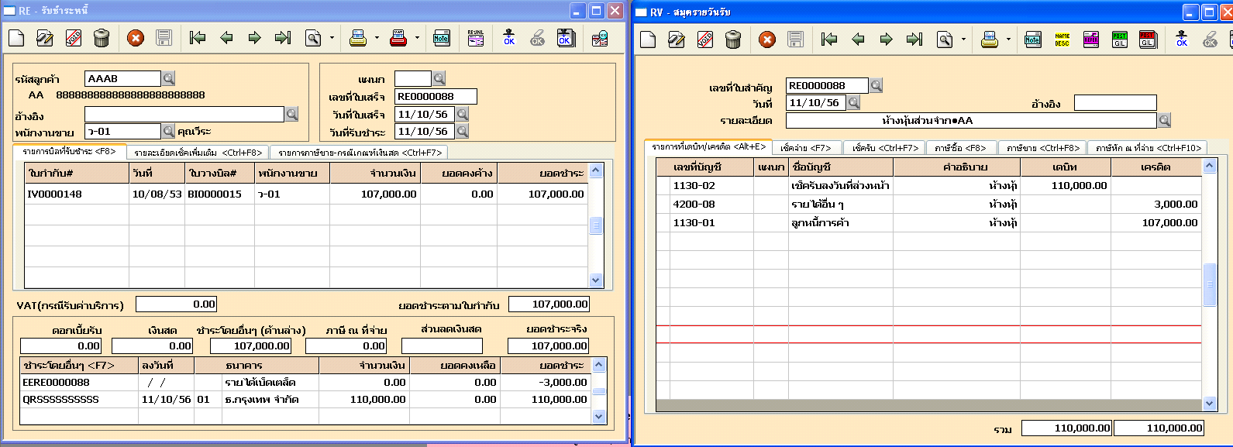Expand the yellow printer dropdown in RV toolbar
1233x447 pixels.
(1008, 40)
